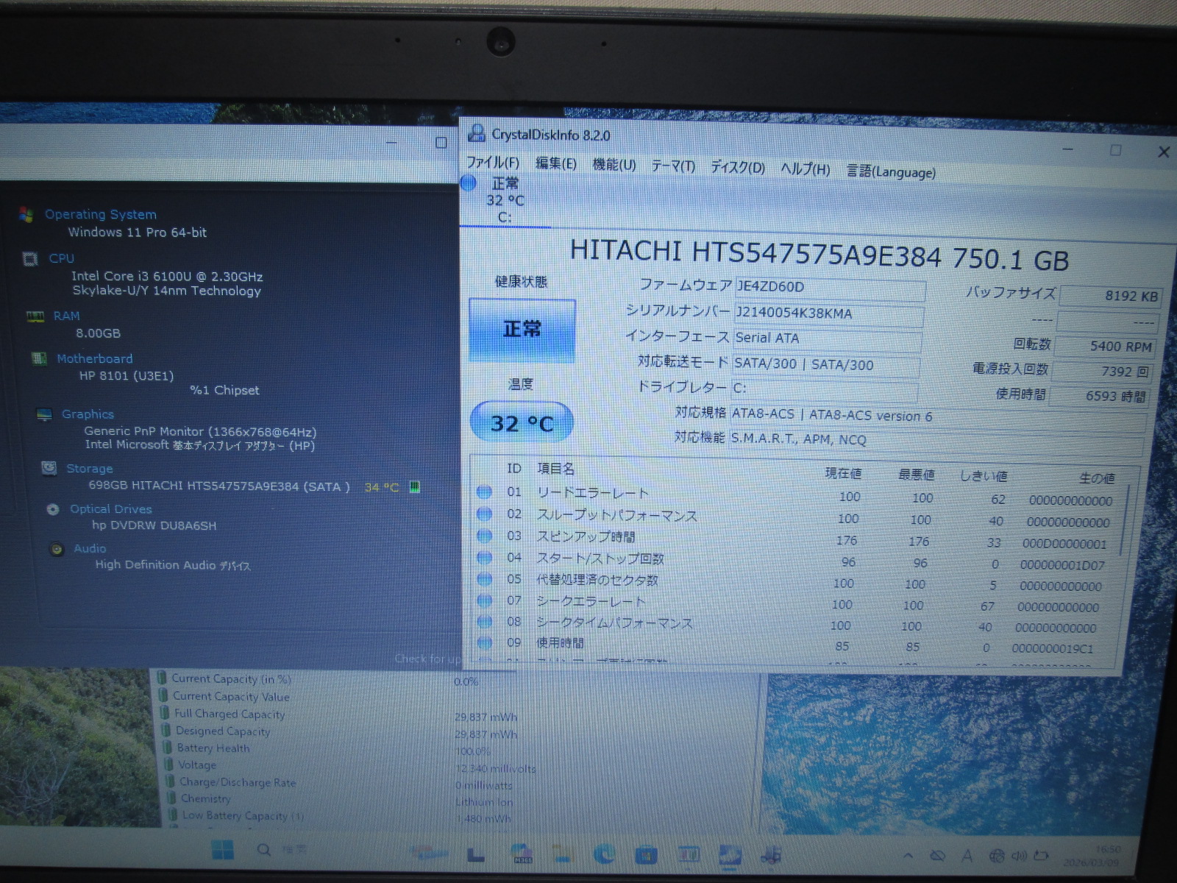Open the ディスク(D) menu
Screen dimensions: 1177x883
coord(737,168)
